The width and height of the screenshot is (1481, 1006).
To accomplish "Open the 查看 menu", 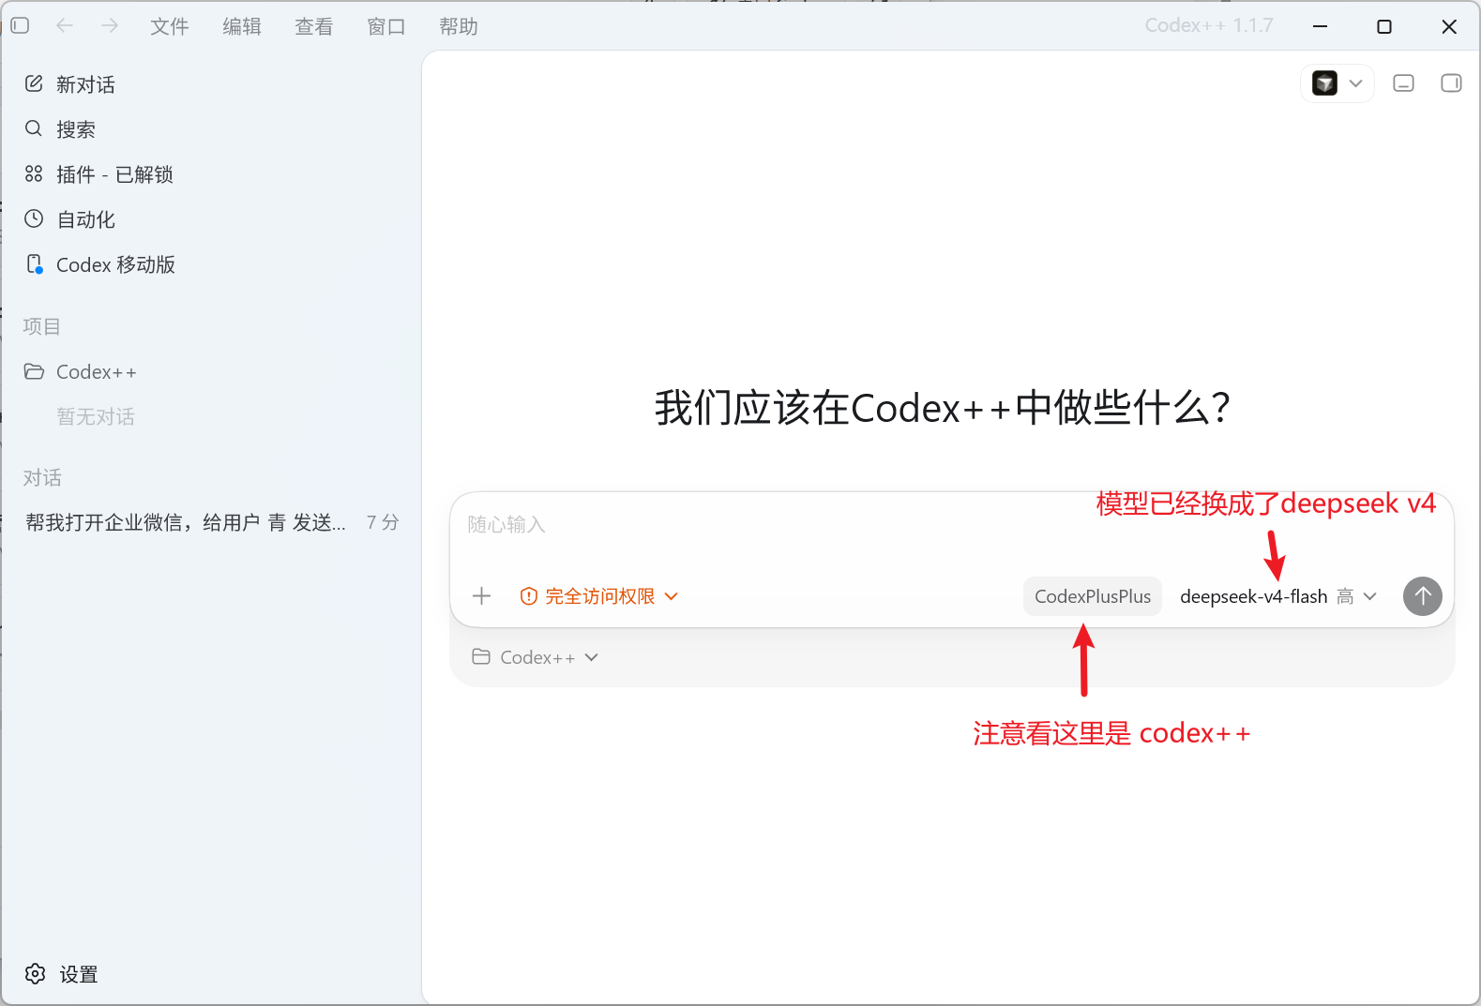I will 314,26.
